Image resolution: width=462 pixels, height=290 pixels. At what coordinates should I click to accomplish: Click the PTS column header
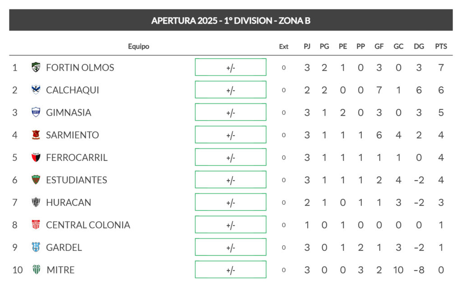click(x=441, y=46)
